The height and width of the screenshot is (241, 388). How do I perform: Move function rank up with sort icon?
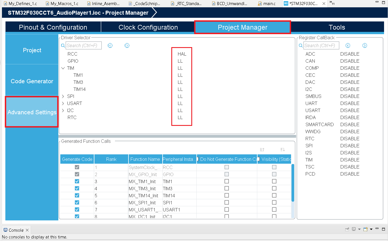tap(262, 150)
